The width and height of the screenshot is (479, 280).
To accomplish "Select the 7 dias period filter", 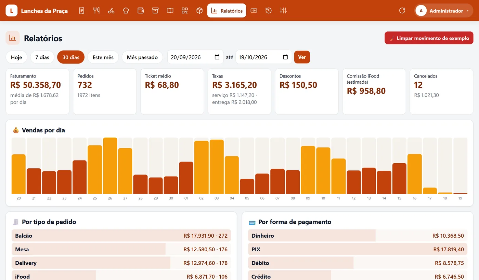I will pos(42,57).
